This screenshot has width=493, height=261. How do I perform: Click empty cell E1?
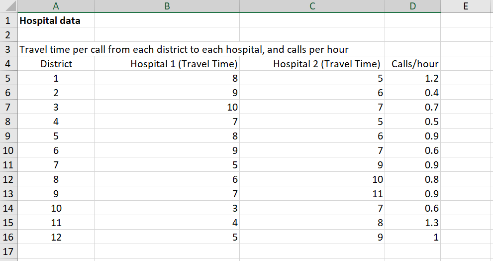tap(467, 20)
